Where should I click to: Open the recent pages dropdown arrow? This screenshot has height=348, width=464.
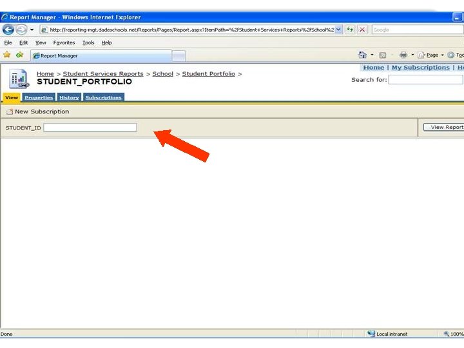pos(32,30)
